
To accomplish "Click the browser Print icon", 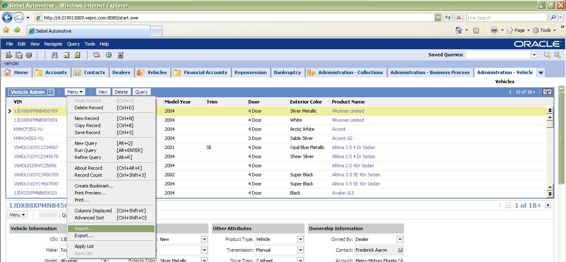I will [x=494, y=30].
